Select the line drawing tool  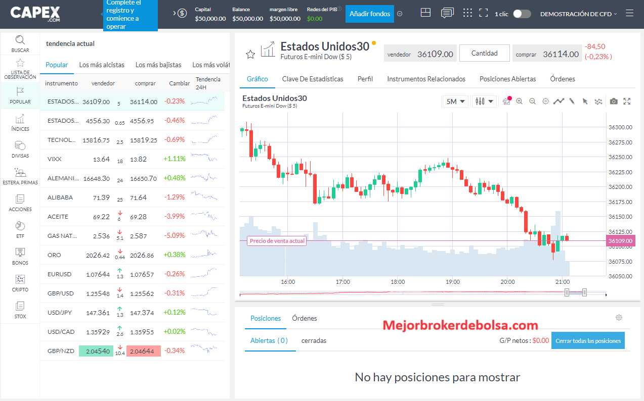[559, 102]
